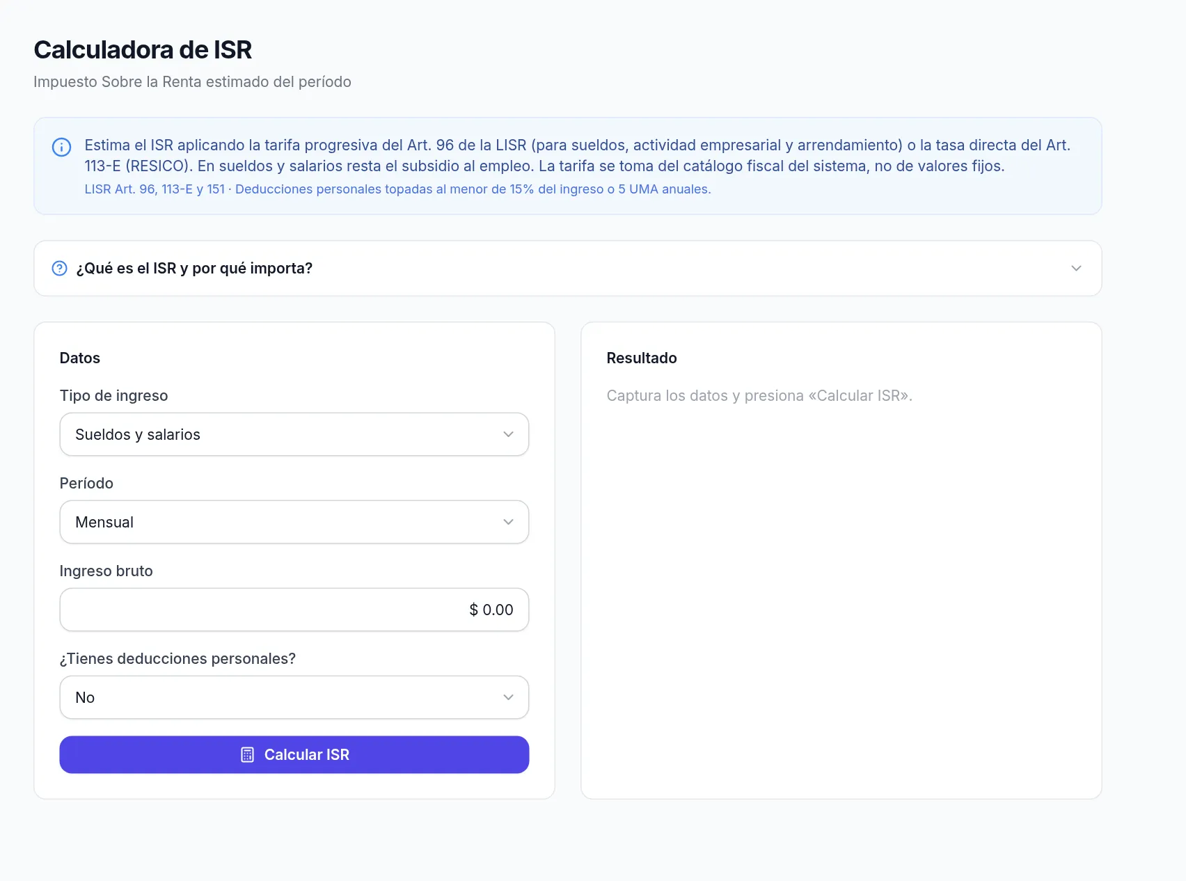The width and height of the screenshot is (1186, 881).
Task: Click the "¿Tienes deducciones personales?" label
Action: tap(177, 658)
